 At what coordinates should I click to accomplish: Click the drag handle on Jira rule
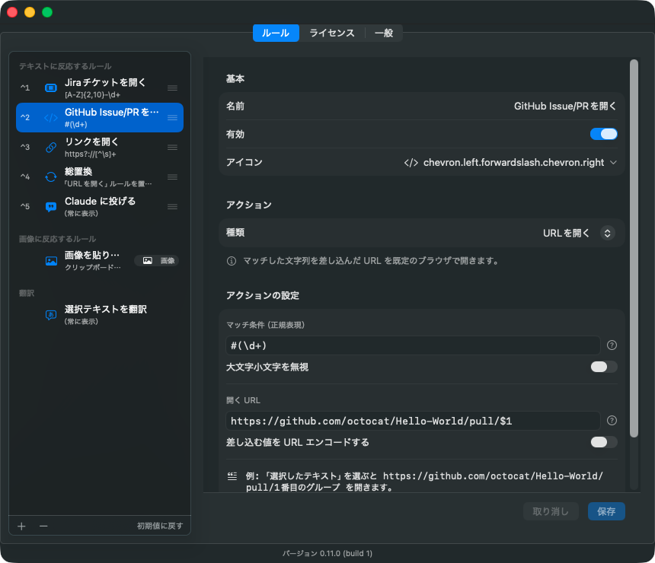pyautogui.click(x=173, y=88)
